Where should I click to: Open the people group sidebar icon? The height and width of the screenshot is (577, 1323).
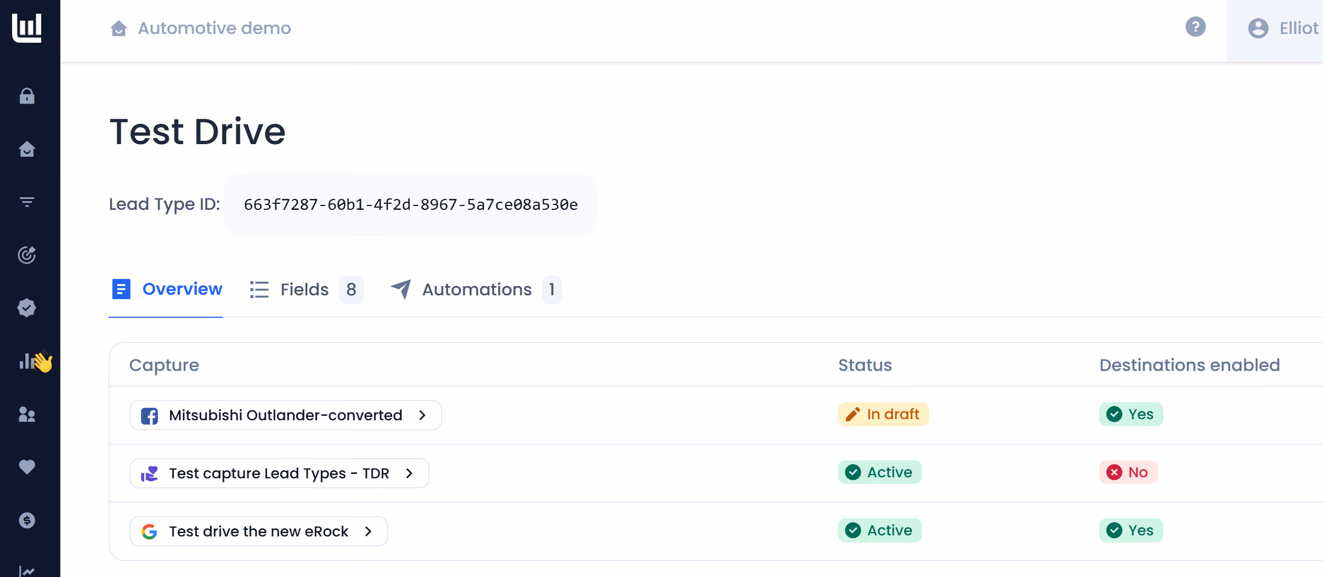coord(27,414)
